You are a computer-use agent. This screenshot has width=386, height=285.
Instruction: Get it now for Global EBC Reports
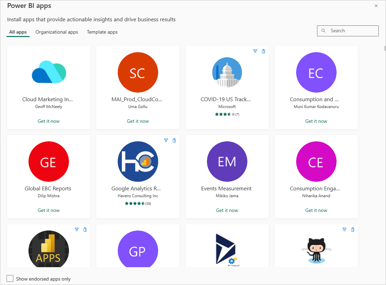click(49, 210)
